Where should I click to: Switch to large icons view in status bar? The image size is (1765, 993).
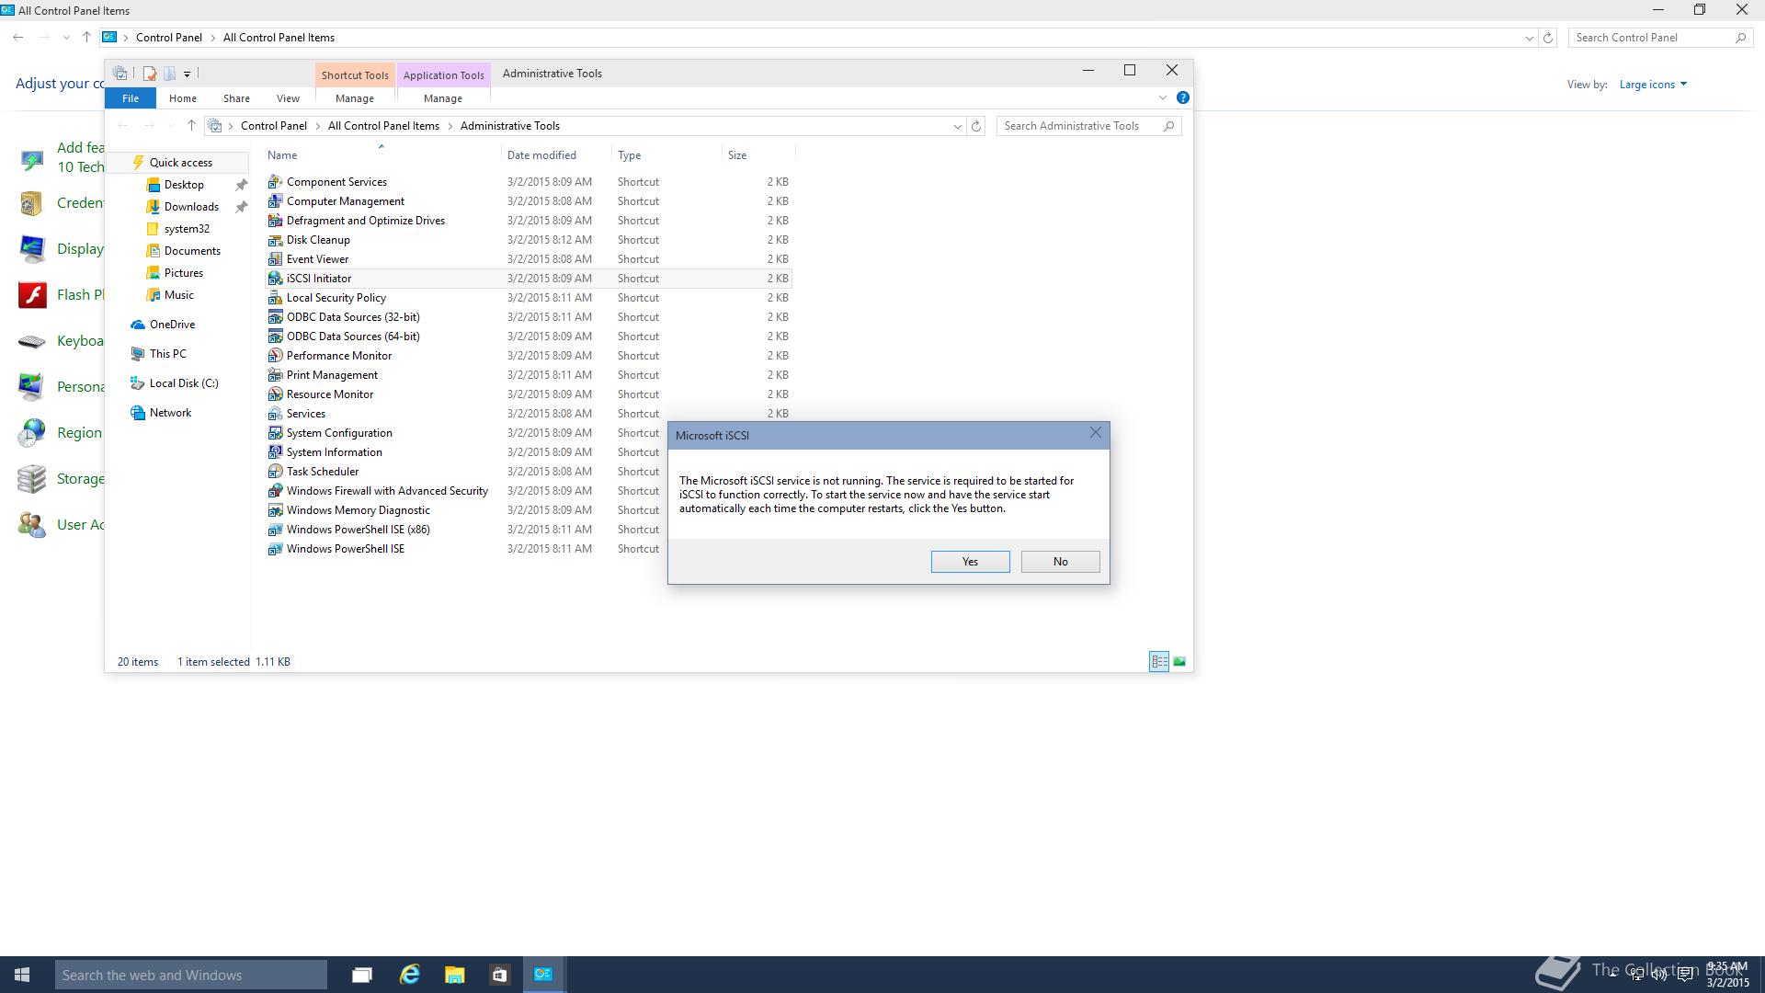tap(1179, 661)
